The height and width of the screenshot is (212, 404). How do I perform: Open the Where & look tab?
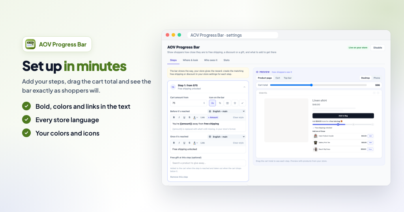coord(191,60)
